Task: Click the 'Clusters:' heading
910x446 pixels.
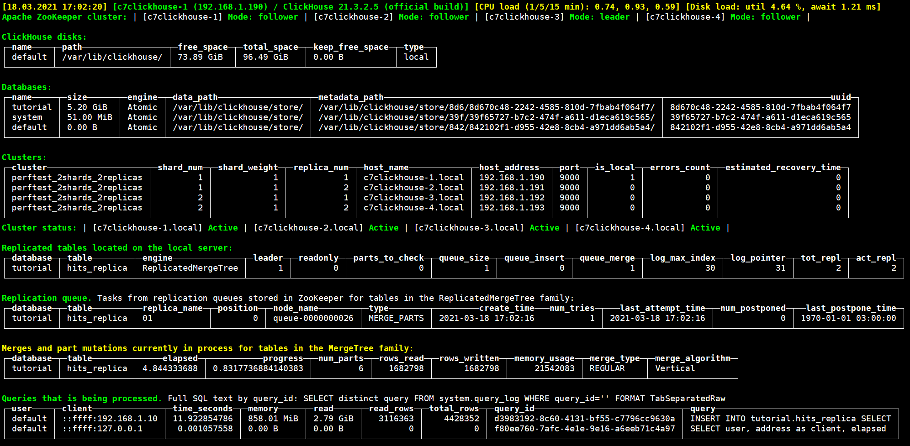Action: [24, 157]
